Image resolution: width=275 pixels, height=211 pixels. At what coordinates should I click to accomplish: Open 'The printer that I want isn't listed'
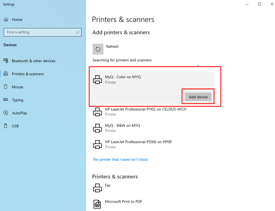(120, 159)
